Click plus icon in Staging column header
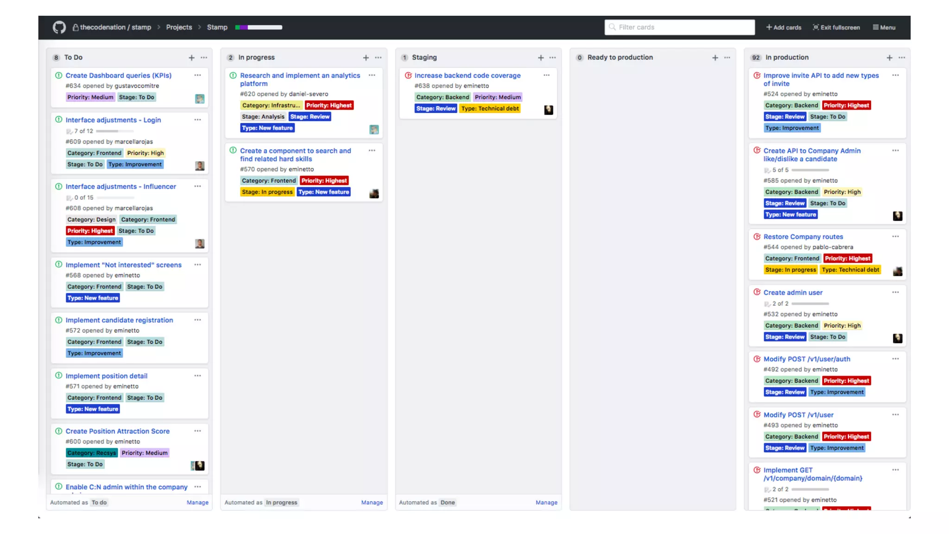Screen dimensions: 949x534 click(x=540, y=57)
